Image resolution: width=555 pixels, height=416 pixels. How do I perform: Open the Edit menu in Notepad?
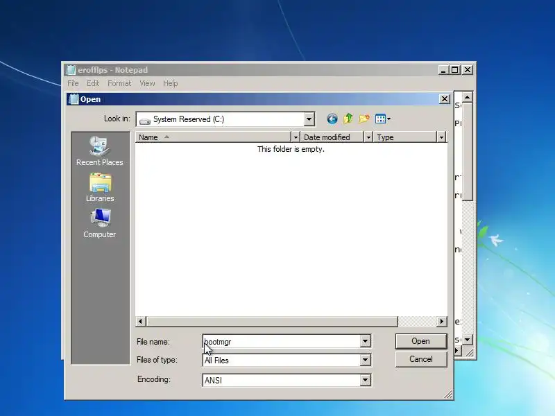93,83
